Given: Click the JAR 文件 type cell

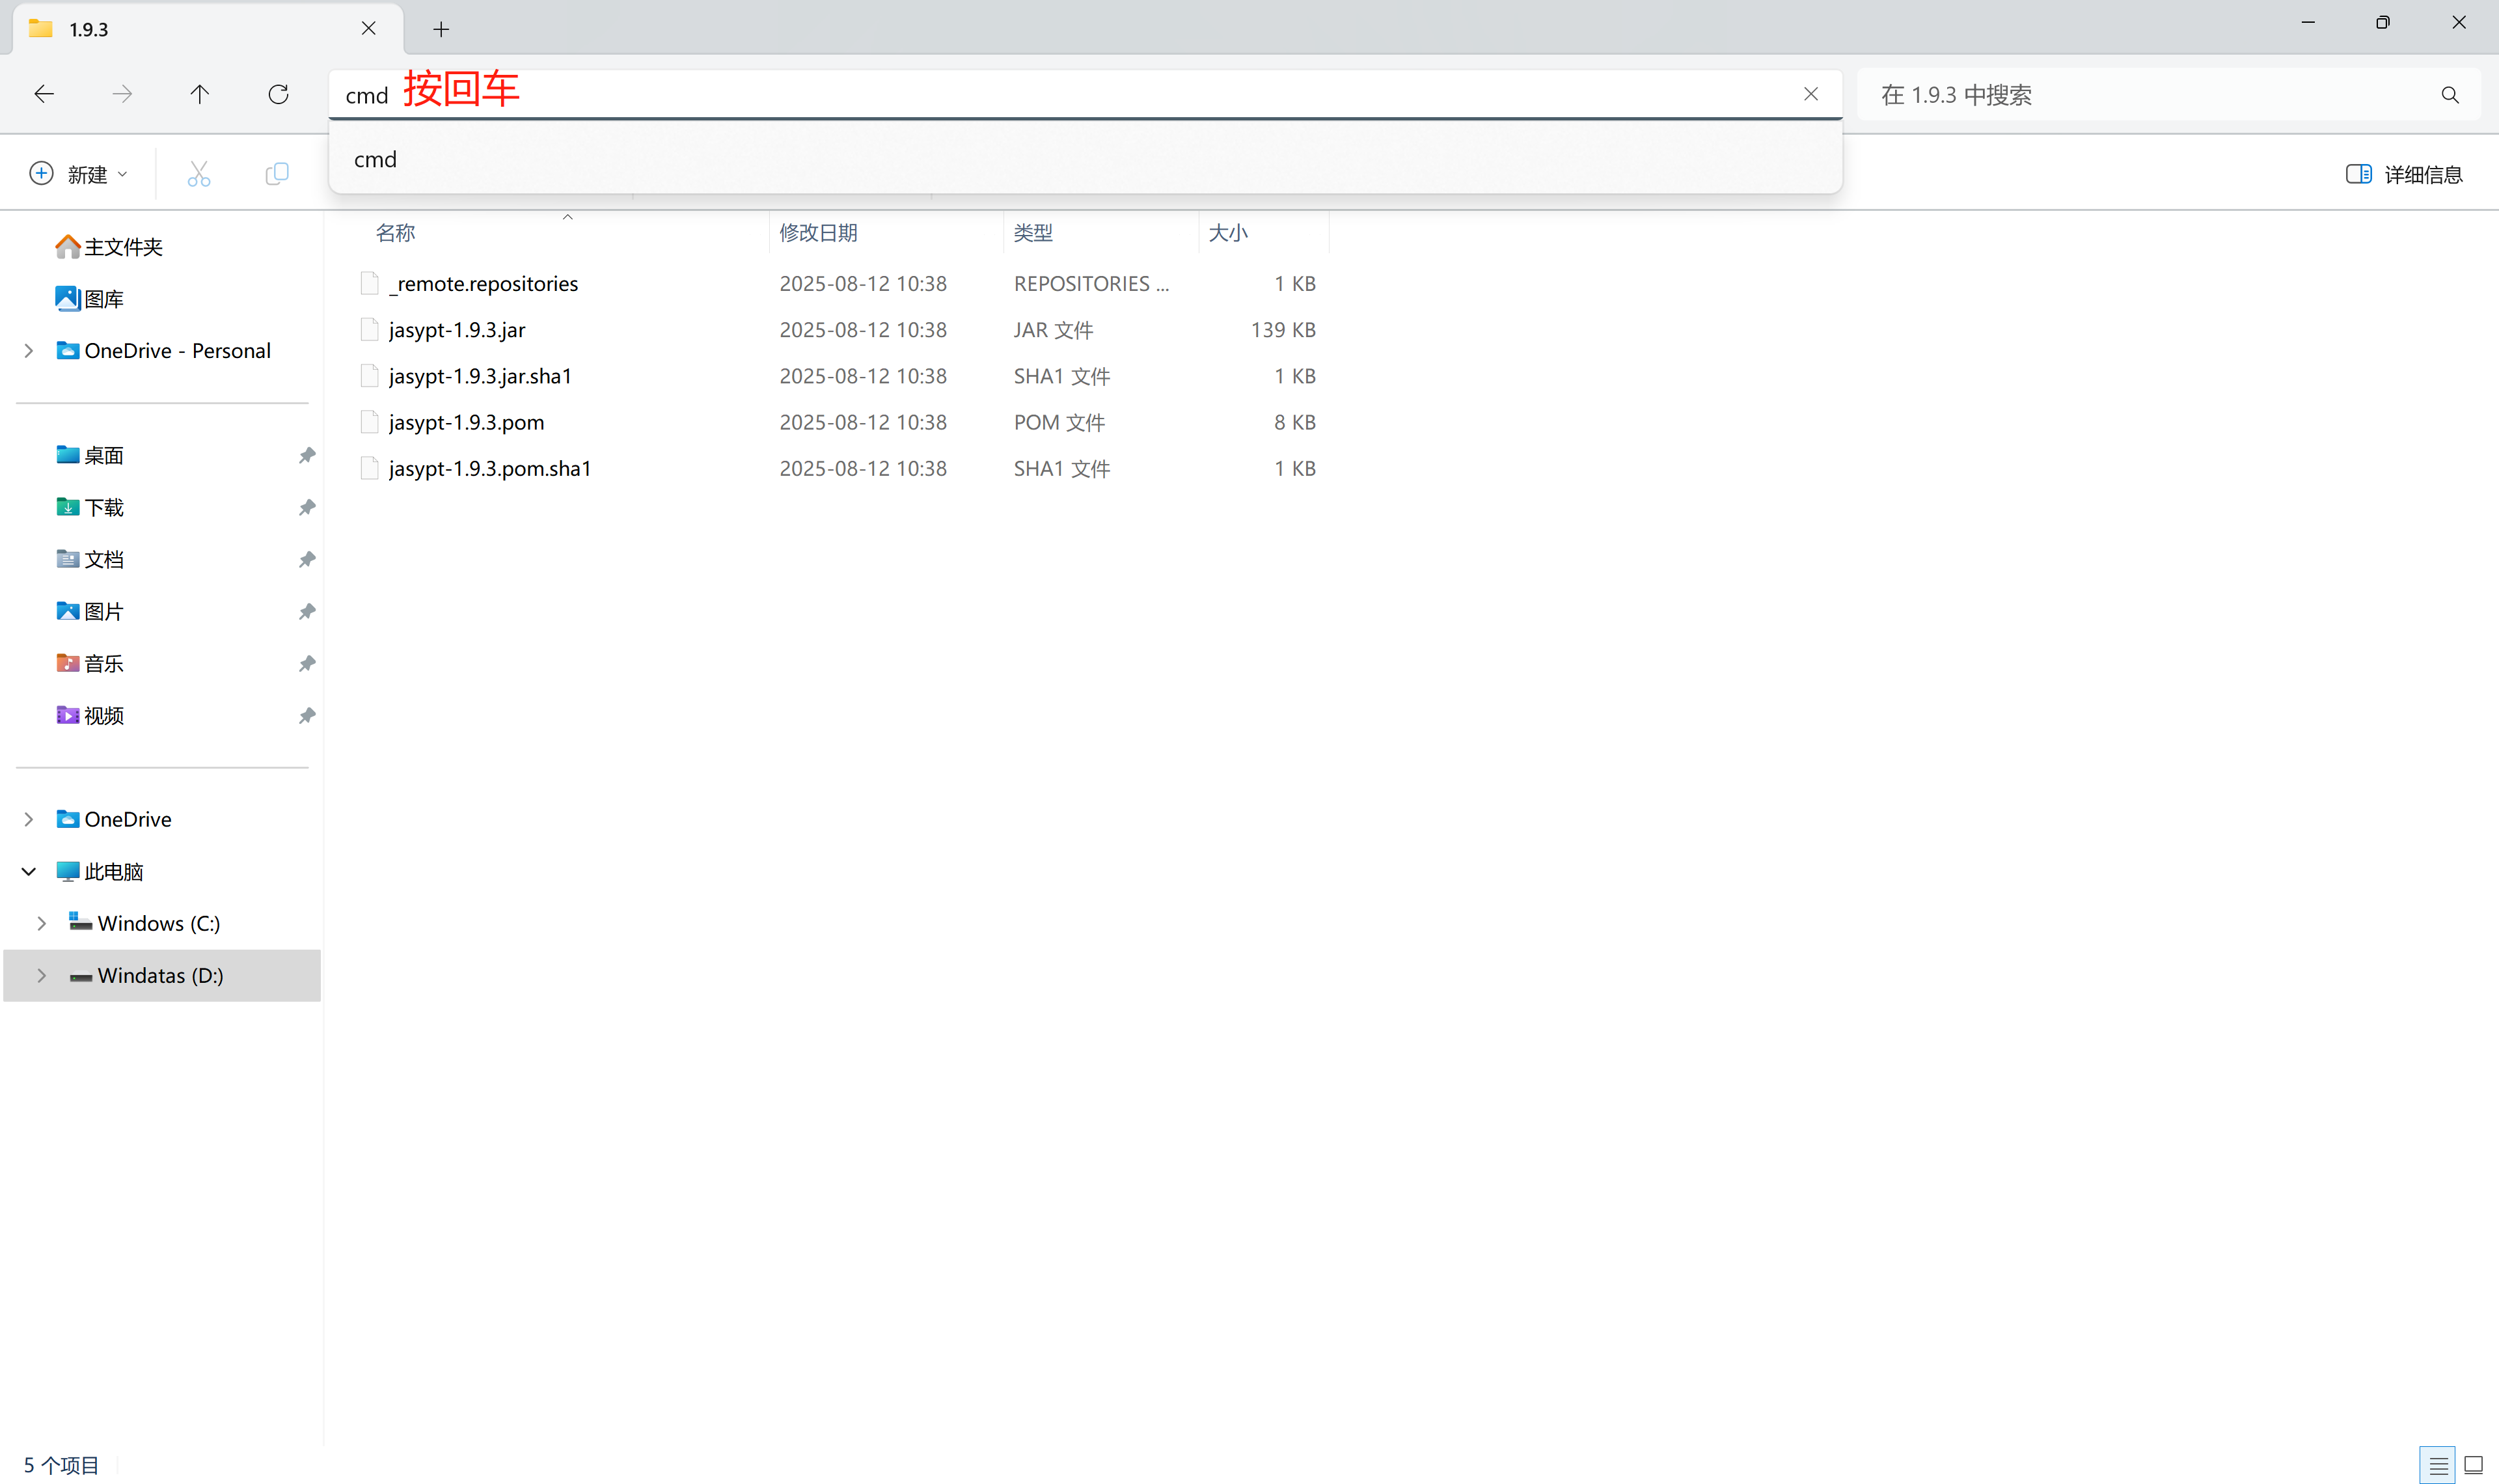Looking at the screenshot, I should click(1054, 330).
